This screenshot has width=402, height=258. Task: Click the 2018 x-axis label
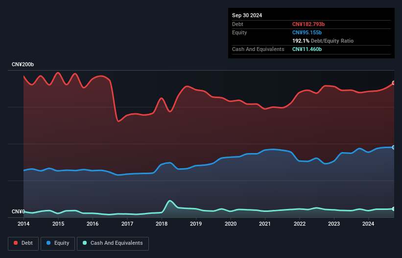tap(162, 224)
